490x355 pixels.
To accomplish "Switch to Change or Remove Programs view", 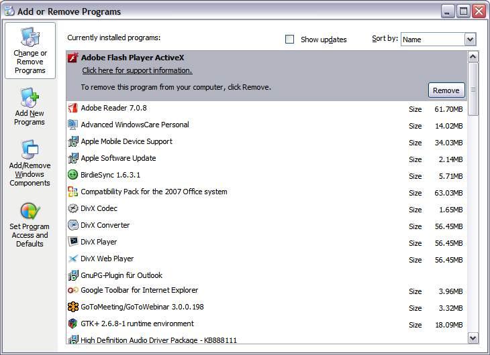I will pyautogui.click(x=30, y=51).
